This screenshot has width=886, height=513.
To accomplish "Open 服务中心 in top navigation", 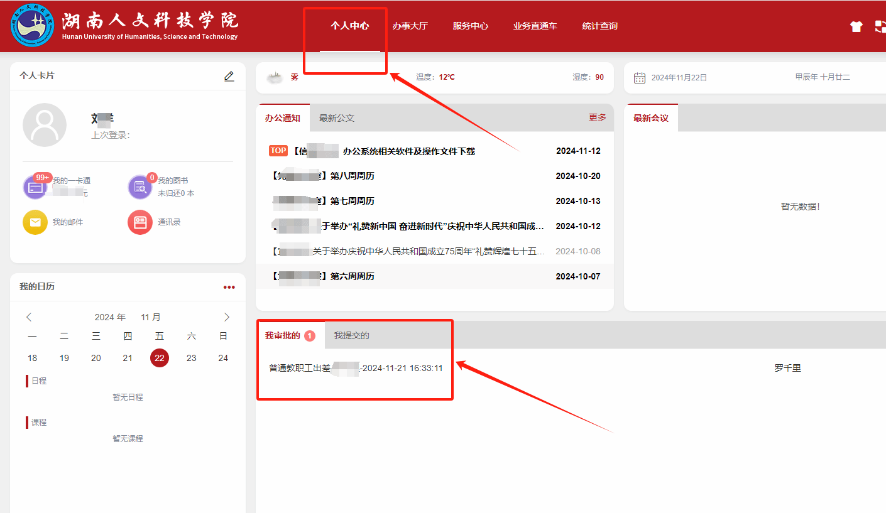I will click(x=470, y=26).
